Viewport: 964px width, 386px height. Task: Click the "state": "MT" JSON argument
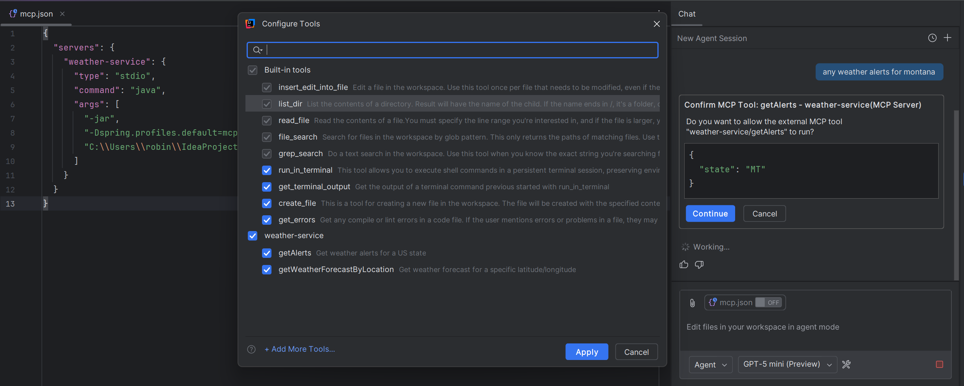coord(732,170)
